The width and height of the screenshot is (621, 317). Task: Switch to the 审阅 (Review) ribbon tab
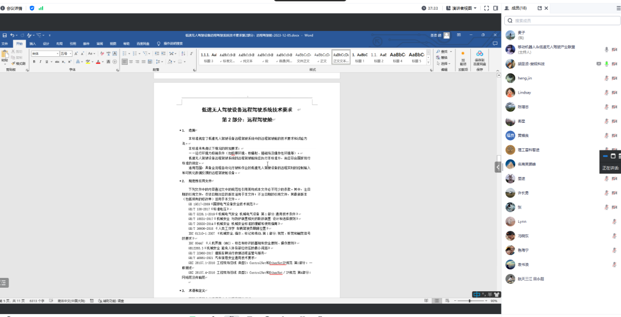pos(99,44)
